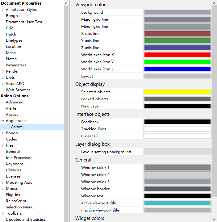
Task: Select Linetypes in the tree
Action: pos(14,40)
